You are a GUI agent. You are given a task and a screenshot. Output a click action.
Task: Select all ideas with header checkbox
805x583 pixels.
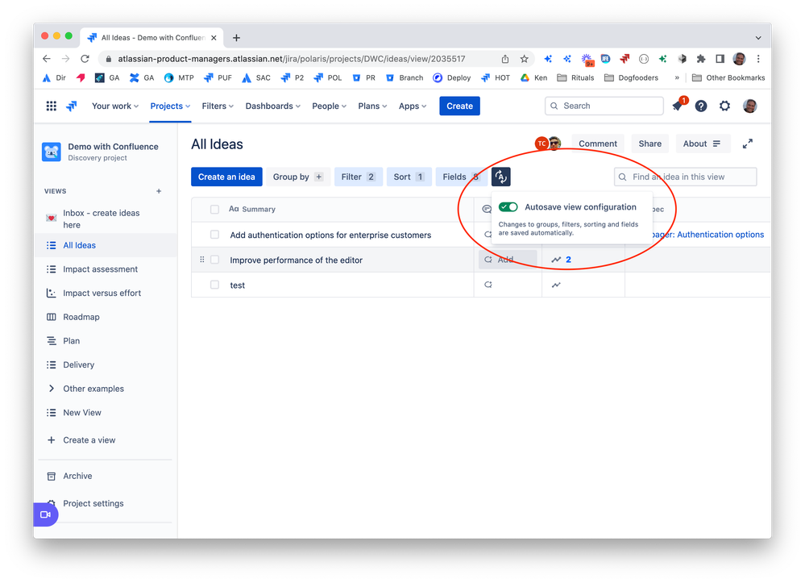[214, 209]
